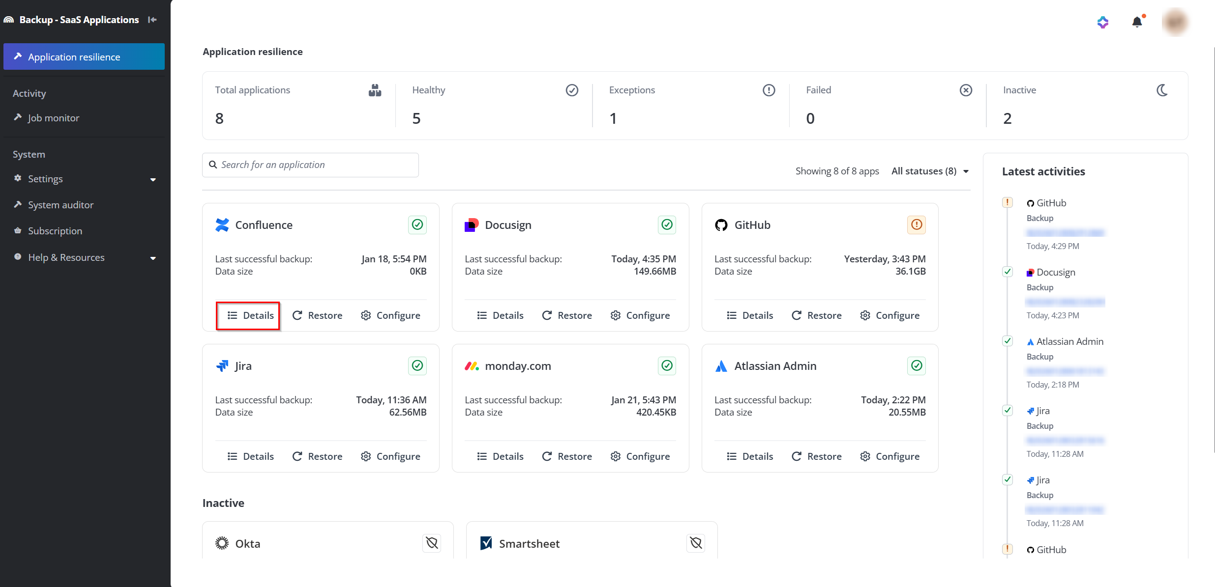Open the Atlassian Admin entry in Latest activities

[x=1065, y=342]
